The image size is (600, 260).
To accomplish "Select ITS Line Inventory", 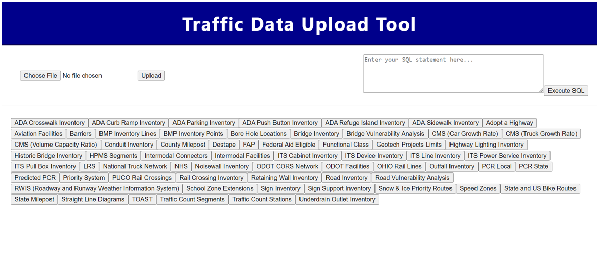I will 435,156.
